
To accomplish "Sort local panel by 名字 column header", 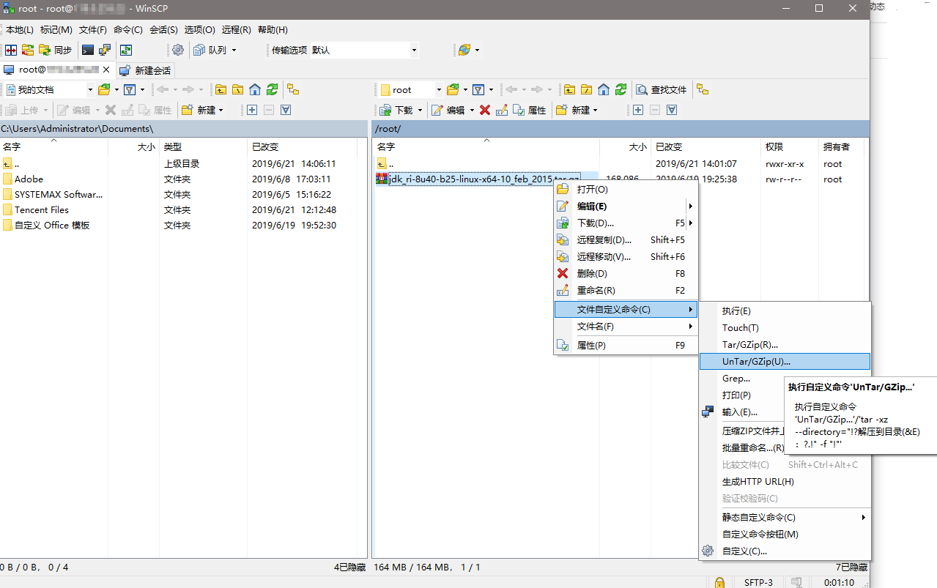I will coord(53,146).
